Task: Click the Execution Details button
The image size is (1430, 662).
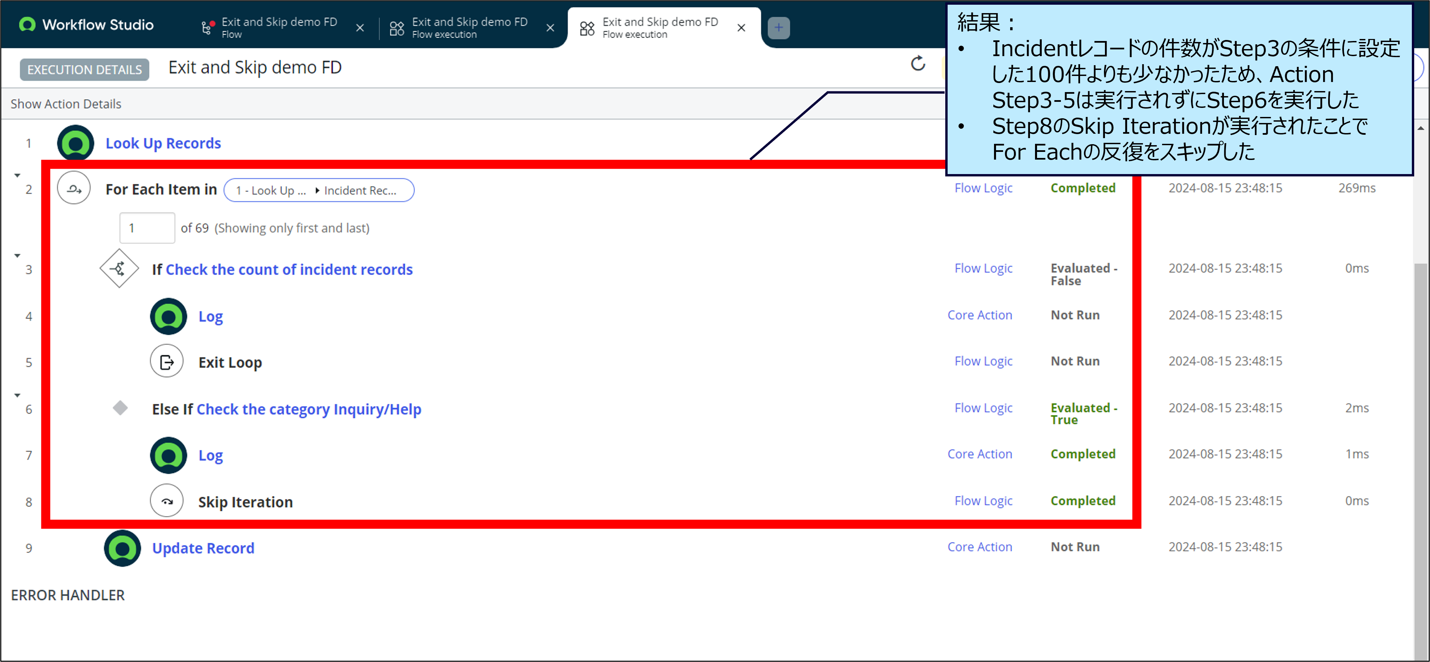Action: click(x=84, y=70)
